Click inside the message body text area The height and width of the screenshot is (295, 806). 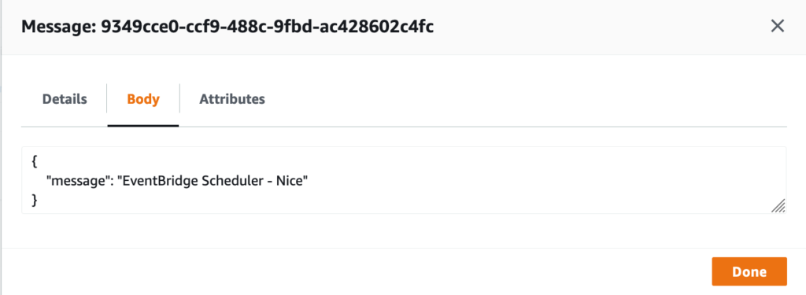[x=404, y=180]
